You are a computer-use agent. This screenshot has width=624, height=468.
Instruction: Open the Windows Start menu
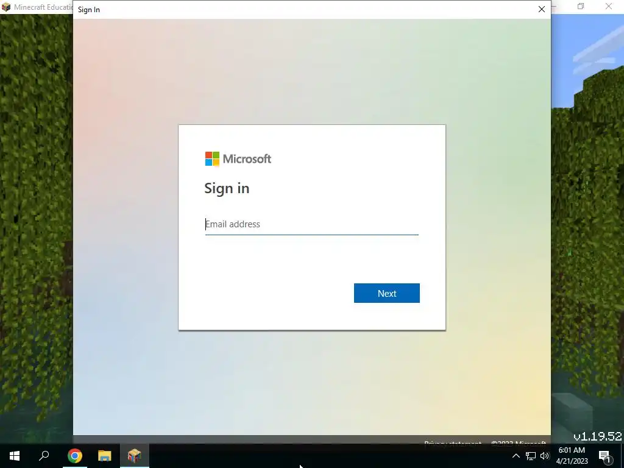[x=15, y=456]
